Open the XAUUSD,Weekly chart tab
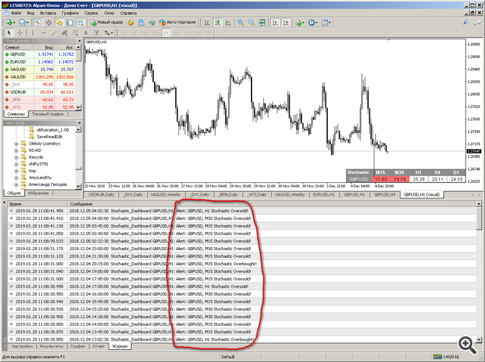This screenshot has width=485, height=362. [x=290, y=195]
